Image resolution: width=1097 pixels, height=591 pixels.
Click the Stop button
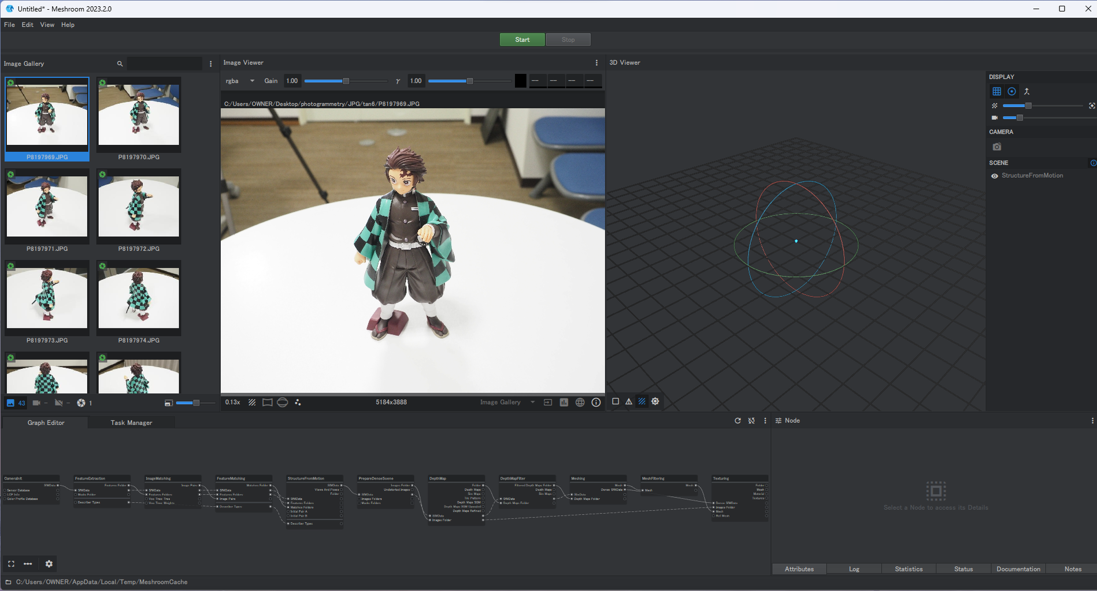568,39
